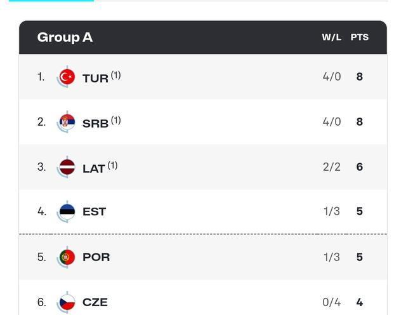Click the Czech Republic flag icon
The image size is (406, 315).
[67, 302]
